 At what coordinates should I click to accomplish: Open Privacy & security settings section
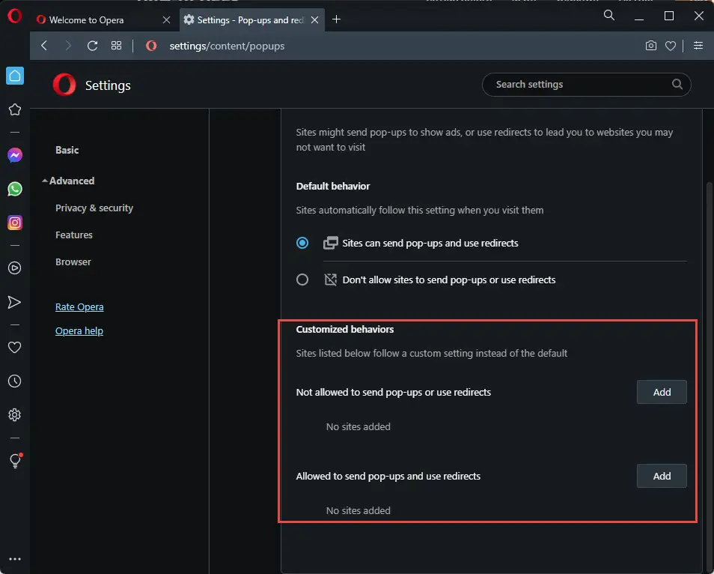[94, 208]
